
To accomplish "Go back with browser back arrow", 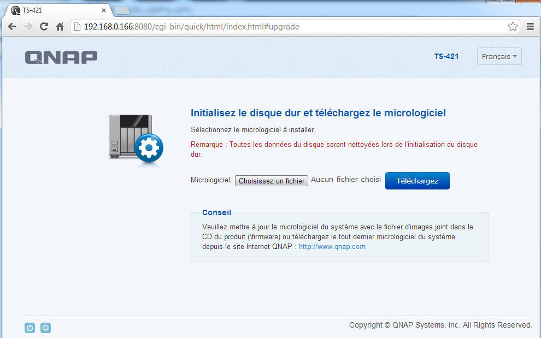I will 12,26.
